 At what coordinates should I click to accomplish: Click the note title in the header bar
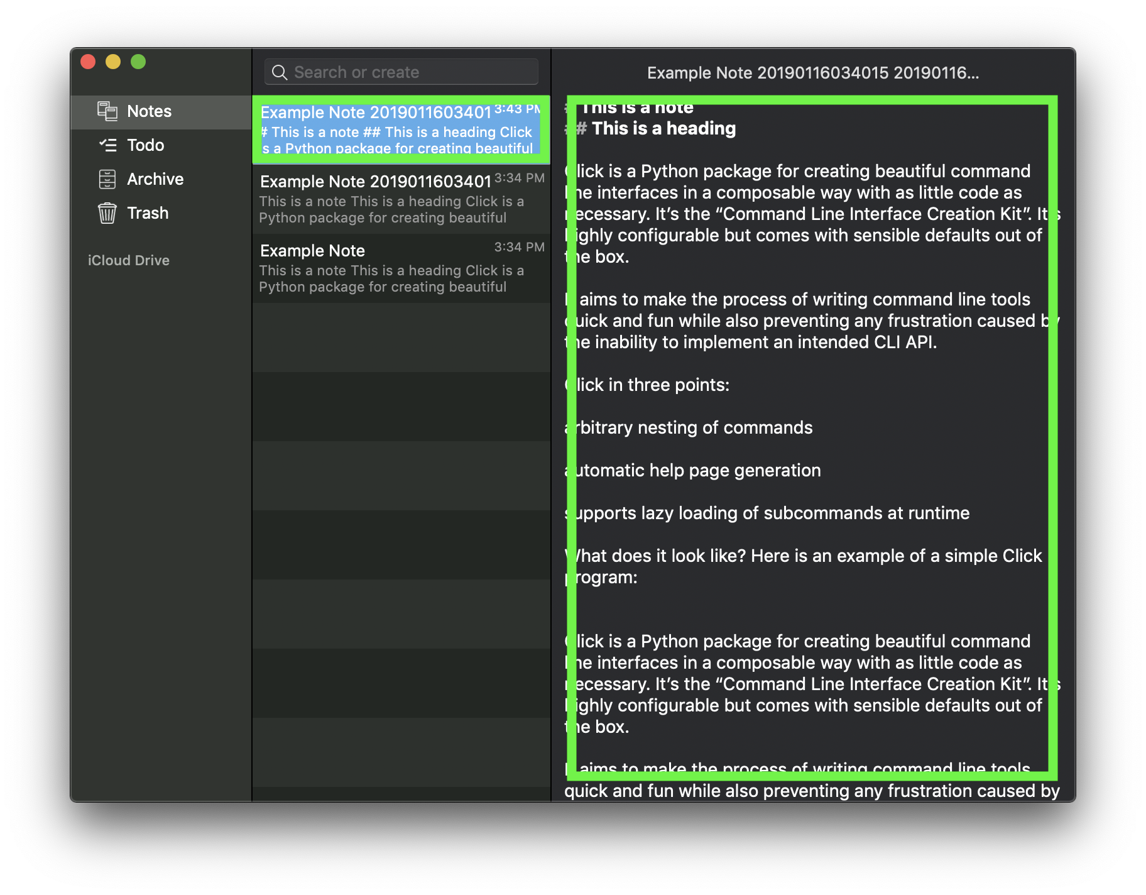pyautogui.click(x=814, y=72)
